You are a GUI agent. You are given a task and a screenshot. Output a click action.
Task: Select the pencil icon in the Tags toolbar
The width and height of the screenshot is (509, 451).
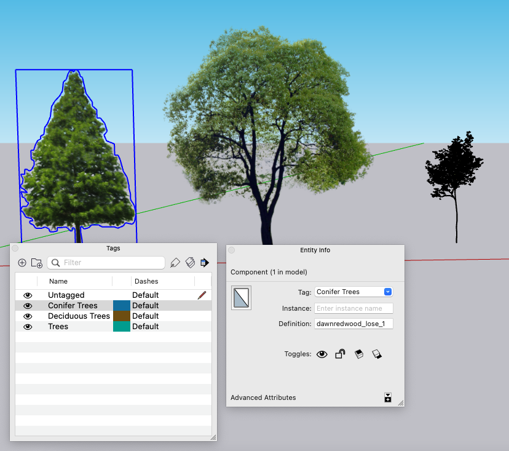[x=175, y=263]
